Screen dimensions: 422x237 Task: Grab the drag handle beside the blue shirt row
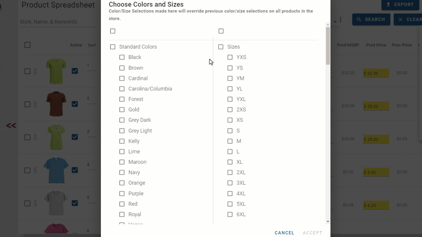[x=35, y=170]
